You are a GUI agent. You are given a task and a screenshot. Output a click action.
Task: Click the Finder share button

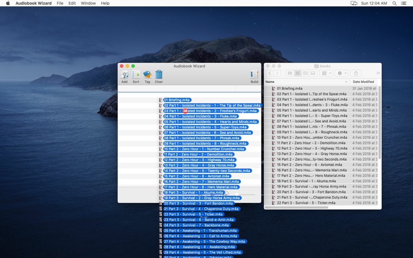pyautogui.click(x=356, y=73)
